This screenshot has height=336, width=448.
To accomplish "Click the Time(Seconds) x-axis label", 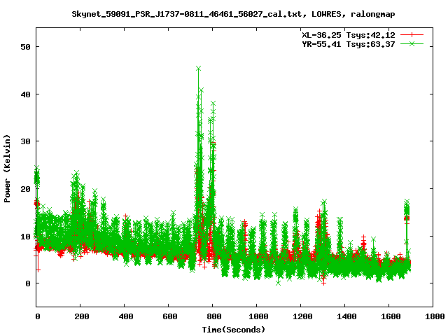I will point(234,330).
